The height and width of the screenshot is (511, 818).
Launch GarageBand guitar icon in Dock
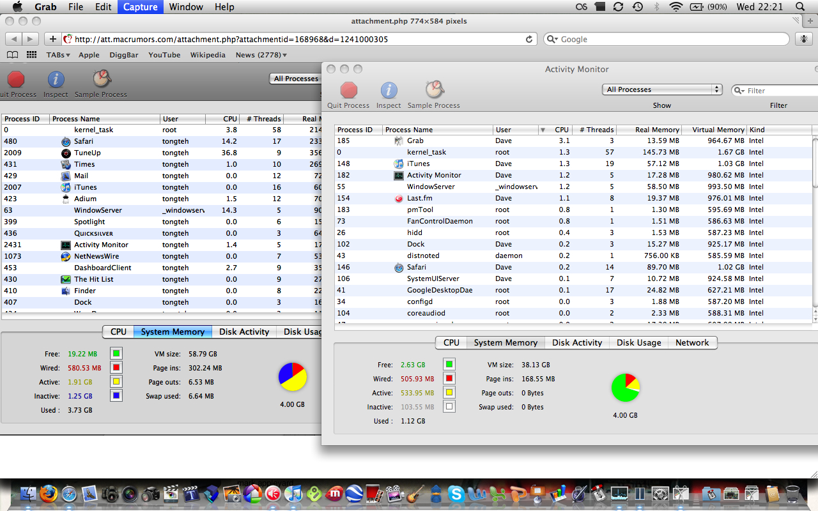tap(416, 494)
